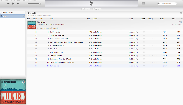Toggle heart for Someone to Watch Over Me
Screen dimensions: 183x105
click(x=144, y=39)
